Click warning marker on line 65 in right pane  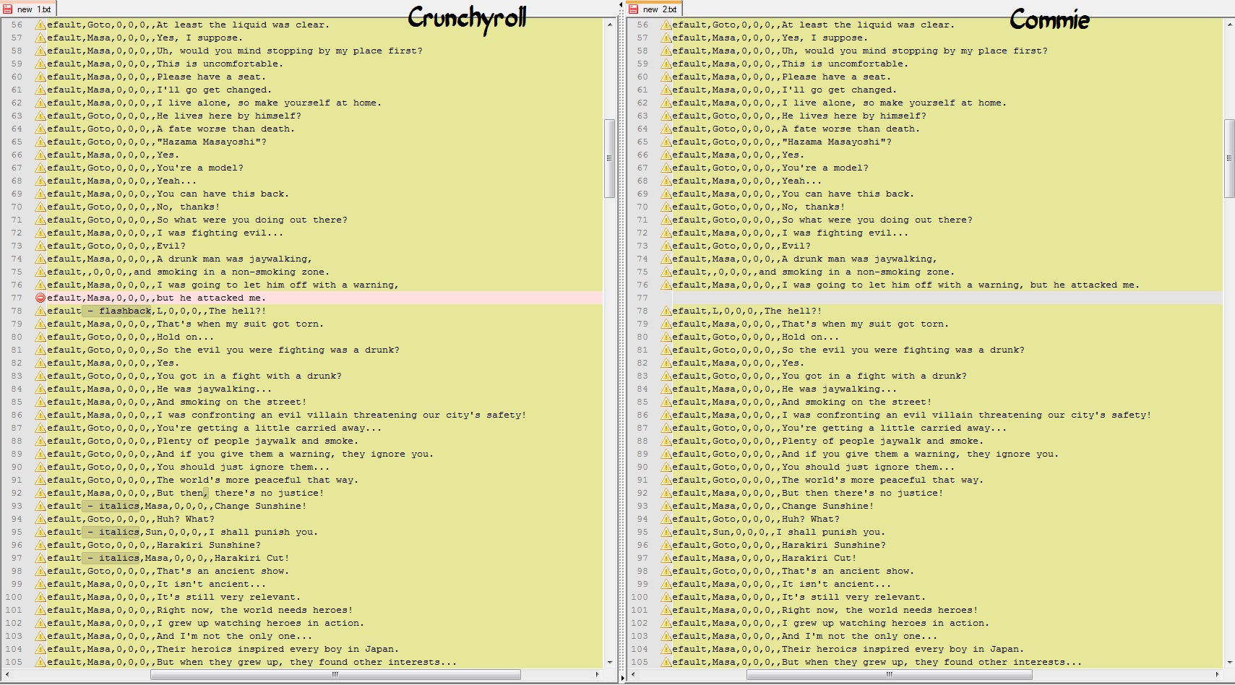coord(666,142)
